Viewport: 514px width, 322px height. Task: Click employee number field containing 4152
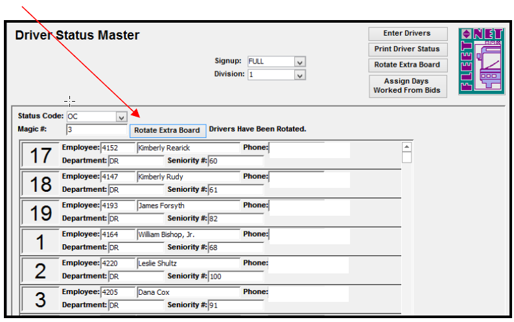click(117, 148)
